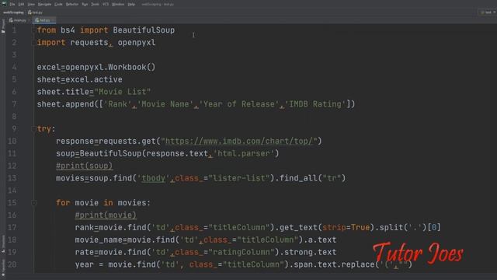
Task: Open the Favorites star tool window
Action: click(3, 268)
